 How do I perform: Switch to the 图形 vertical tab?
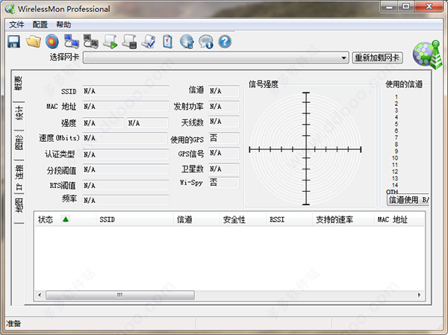[19, 143]
